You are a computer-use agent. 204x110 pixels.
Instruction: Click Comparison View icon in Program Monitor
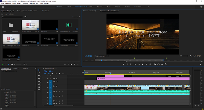166,64
